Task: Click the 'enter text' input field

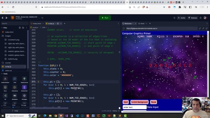Action: [135, 107]
